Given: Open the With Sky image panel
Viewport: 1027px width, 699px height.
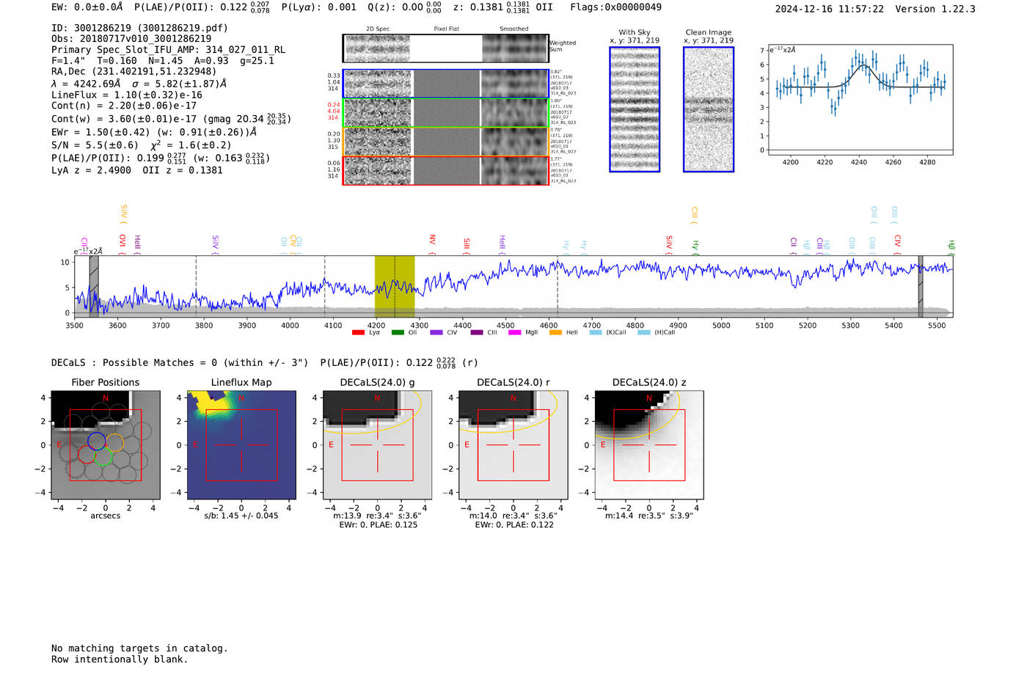Looking at the screenshot, I should coord(635,109).
